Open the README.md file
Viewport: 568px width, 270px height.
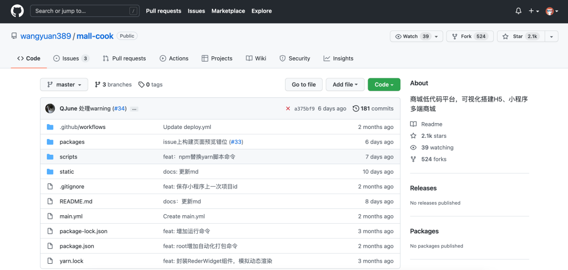coord(76,201)
